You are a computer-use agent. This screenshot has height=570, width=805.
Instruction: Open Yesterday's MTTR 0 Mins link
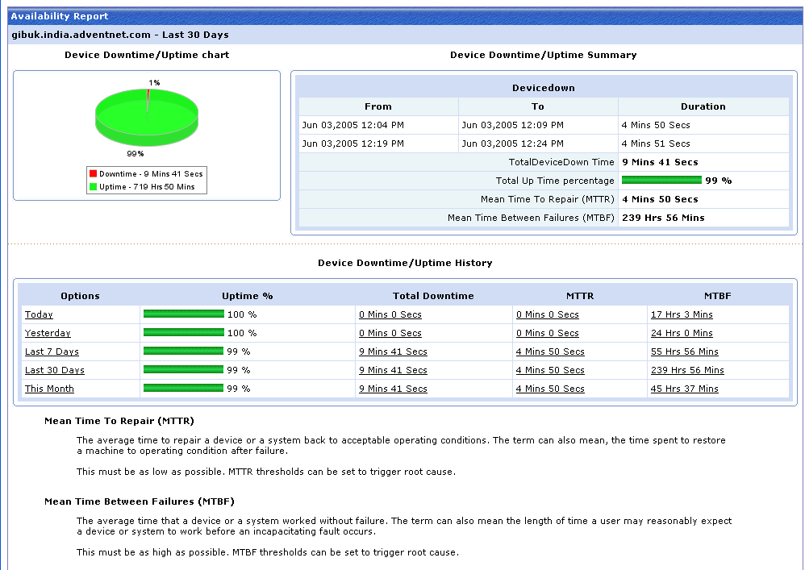click(x=547, y=333)
